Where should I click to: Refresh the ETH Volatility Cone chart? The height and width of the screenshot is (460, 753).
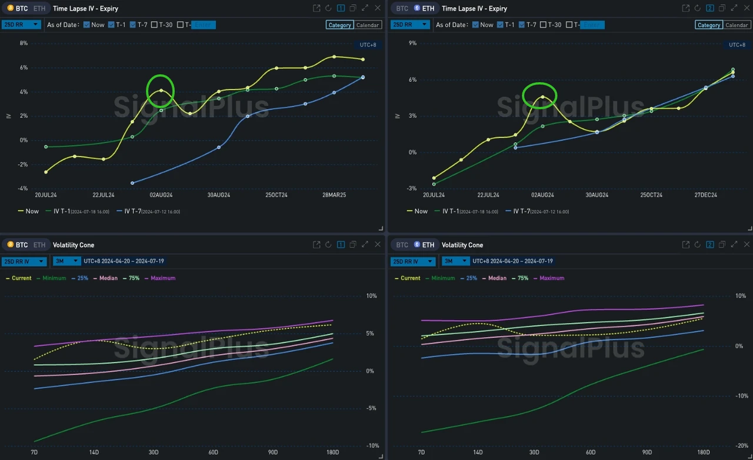point(698,245)
